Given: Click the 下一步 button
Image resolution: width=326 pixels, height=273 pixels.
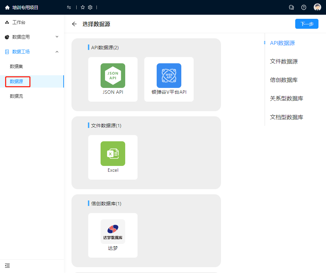Looking at the screenshot, I should pos(307,24).
